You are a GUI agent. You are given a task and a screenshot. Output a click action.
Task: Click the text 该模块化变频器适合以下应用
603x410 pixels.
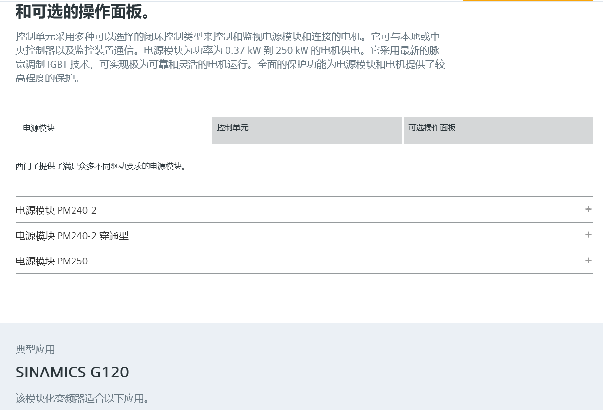(82, 398)
